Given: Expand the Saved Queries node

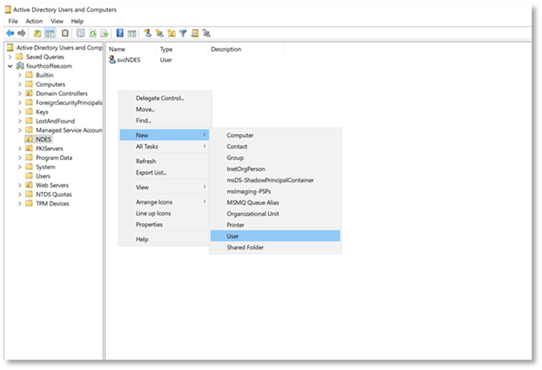Looking at the screenshot, I should coord(10,57).
